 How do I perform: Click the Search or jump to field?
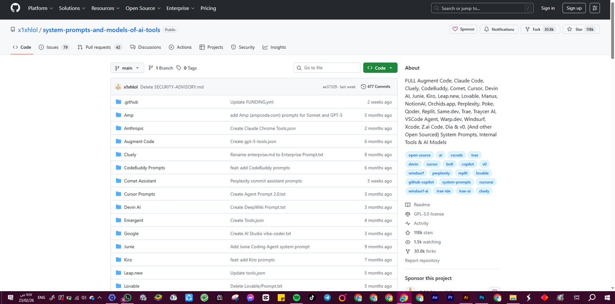482,8
